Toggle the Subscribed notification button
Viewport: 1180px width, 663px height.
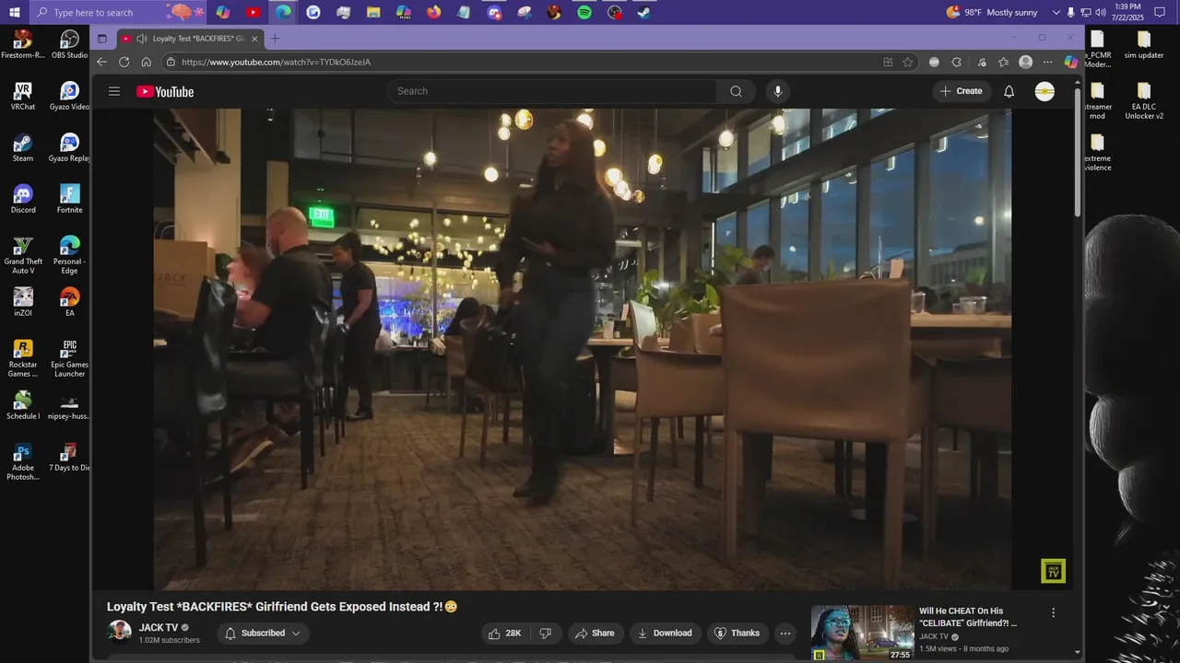(262, 633)
